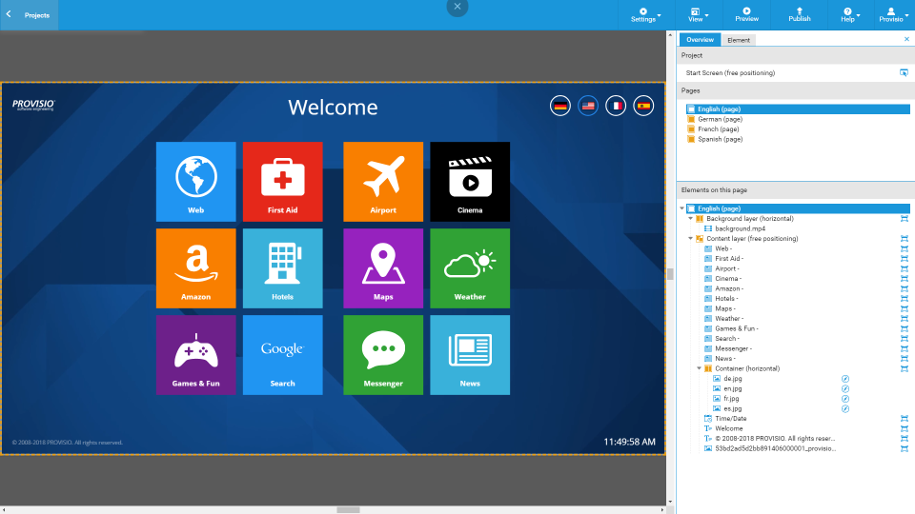
Task: Collapse the English (page) elements tree
Action: point(681,208)
